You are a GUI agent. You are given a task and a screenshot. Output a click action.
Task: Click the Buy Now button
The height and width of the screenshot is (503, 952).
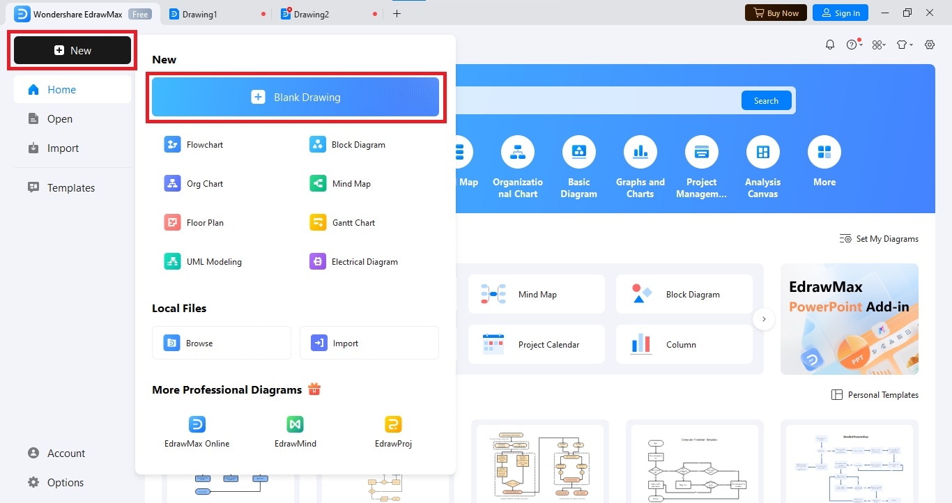click(776, 13)
